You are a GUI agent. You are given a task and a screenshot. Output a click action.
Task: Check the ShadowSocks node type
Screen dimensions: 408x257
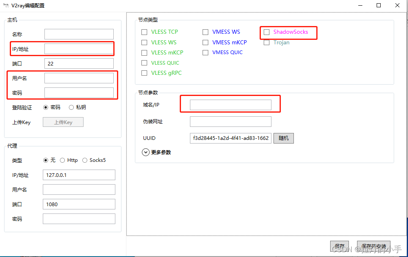coord(267,32)
